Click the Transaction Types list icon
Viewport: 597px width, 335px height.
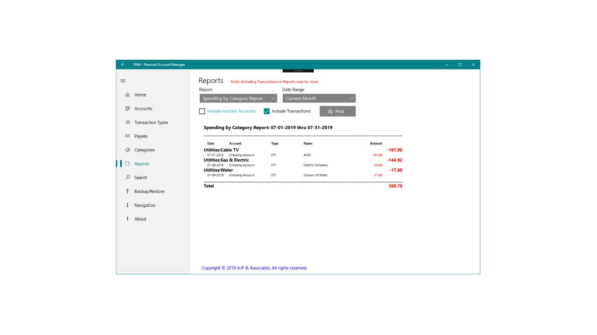128,122
